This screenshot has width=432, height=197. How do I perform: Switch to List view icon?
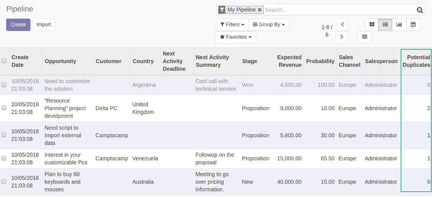385,24
